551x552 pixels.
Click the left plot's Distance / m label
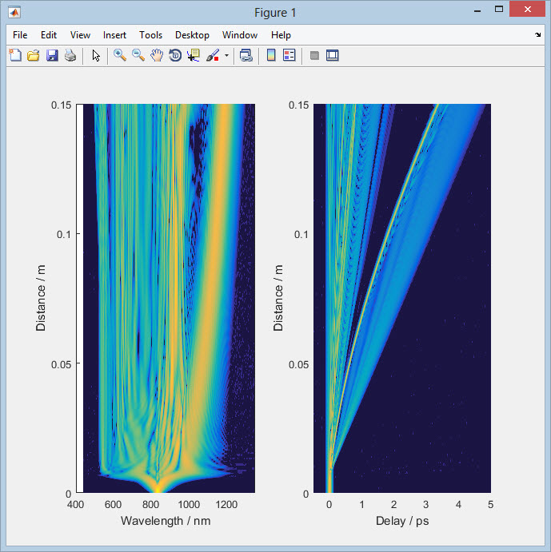41,298
